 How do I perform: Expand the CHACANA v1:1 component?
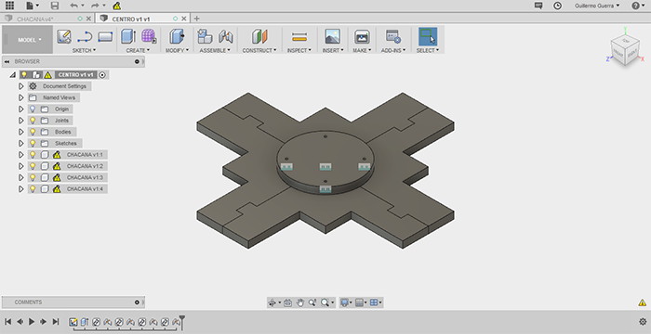(20, 155)
